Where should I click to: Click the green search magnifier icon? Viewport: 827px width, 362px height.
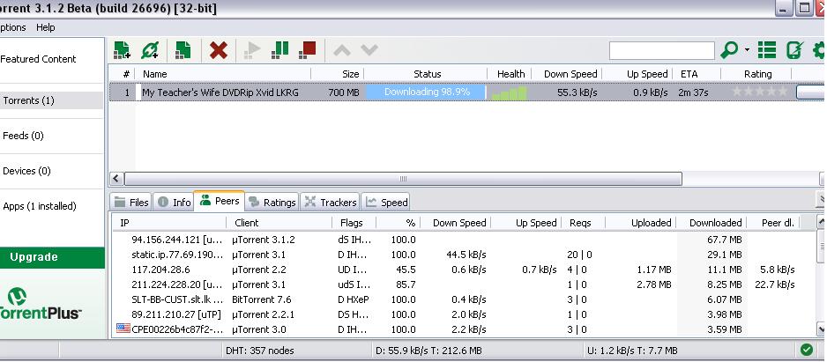[x=729, y=50]
